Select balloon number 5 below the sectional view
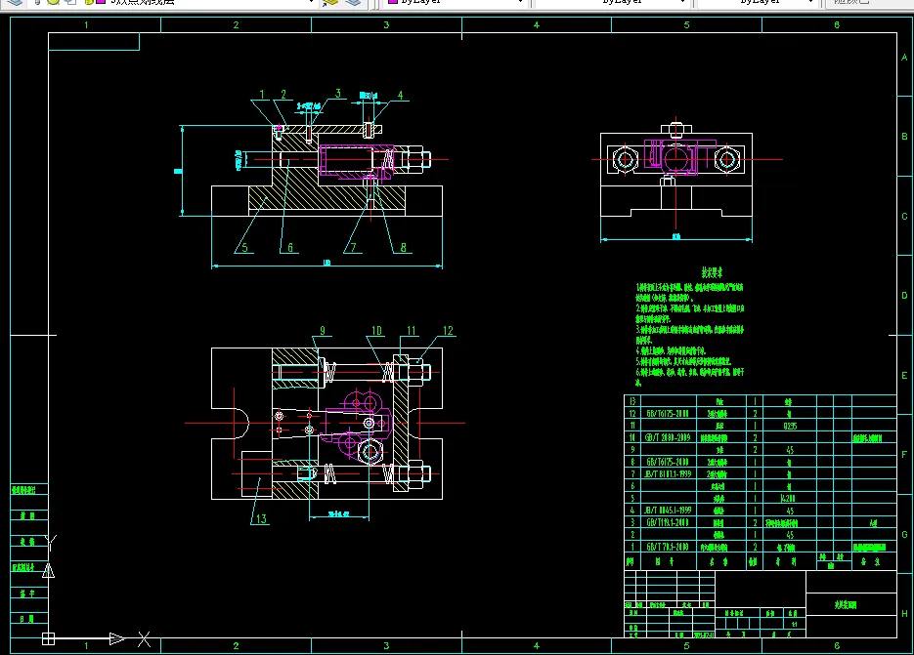The height and width of the screenshot is (655, 914). click(244, 247)
